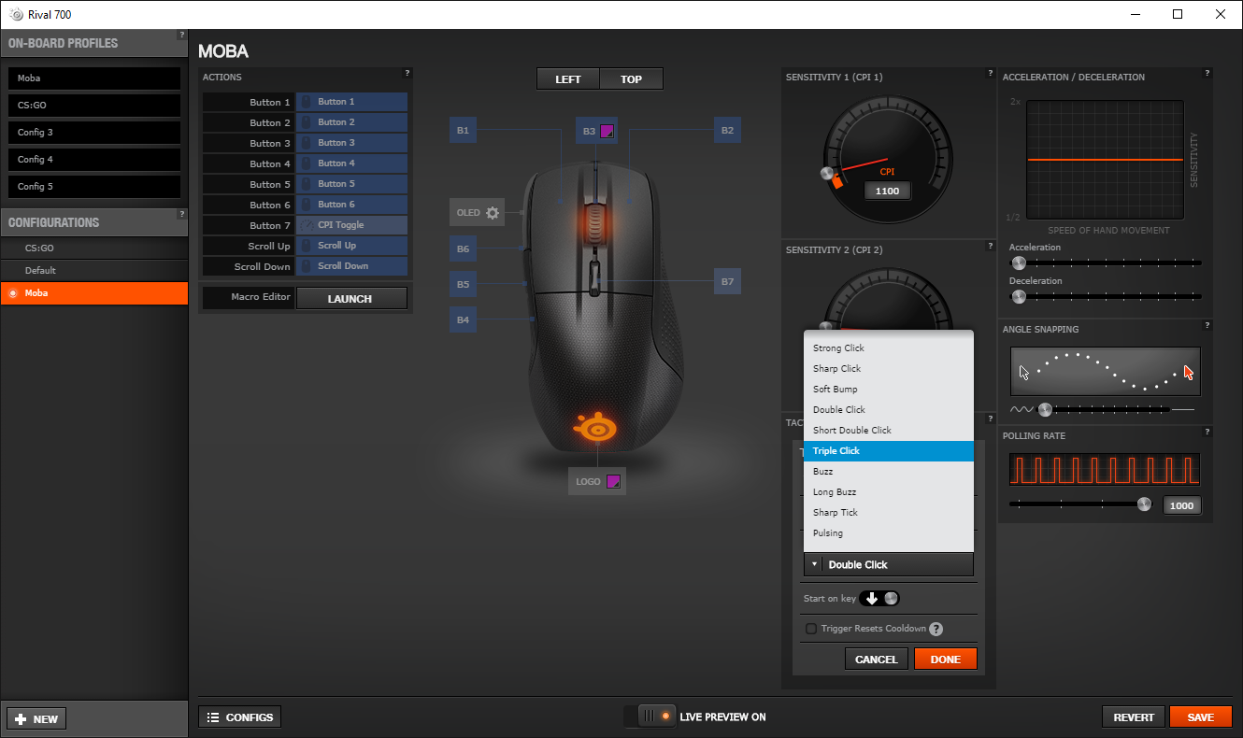
Task: Select the highlighted Triple Click option
Action: (889, 450)
